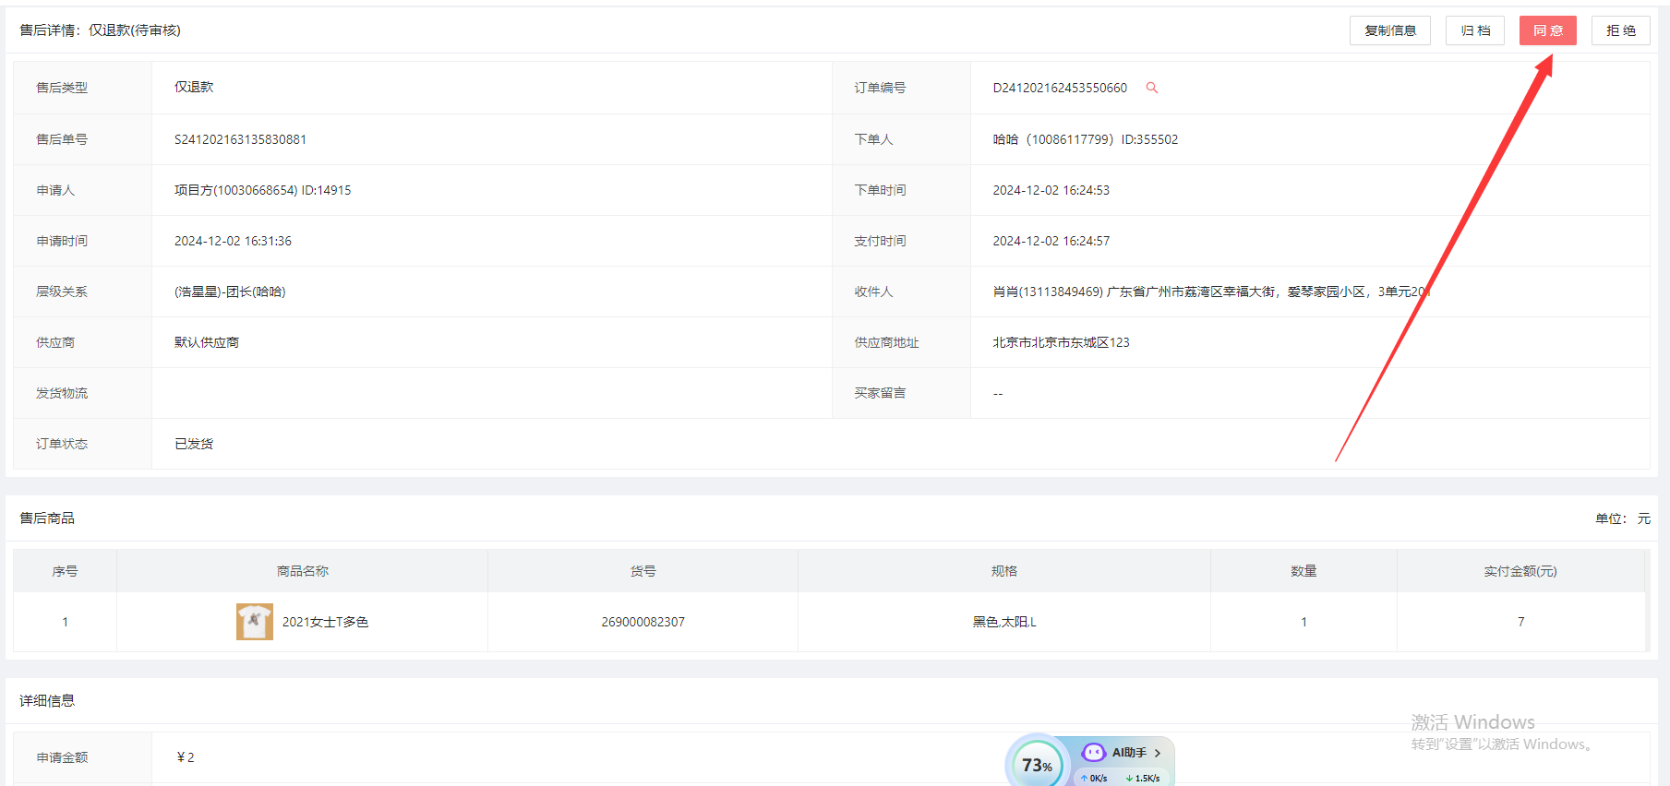
Task: Click after-sale number S241202163135830881
Action: 240,139
